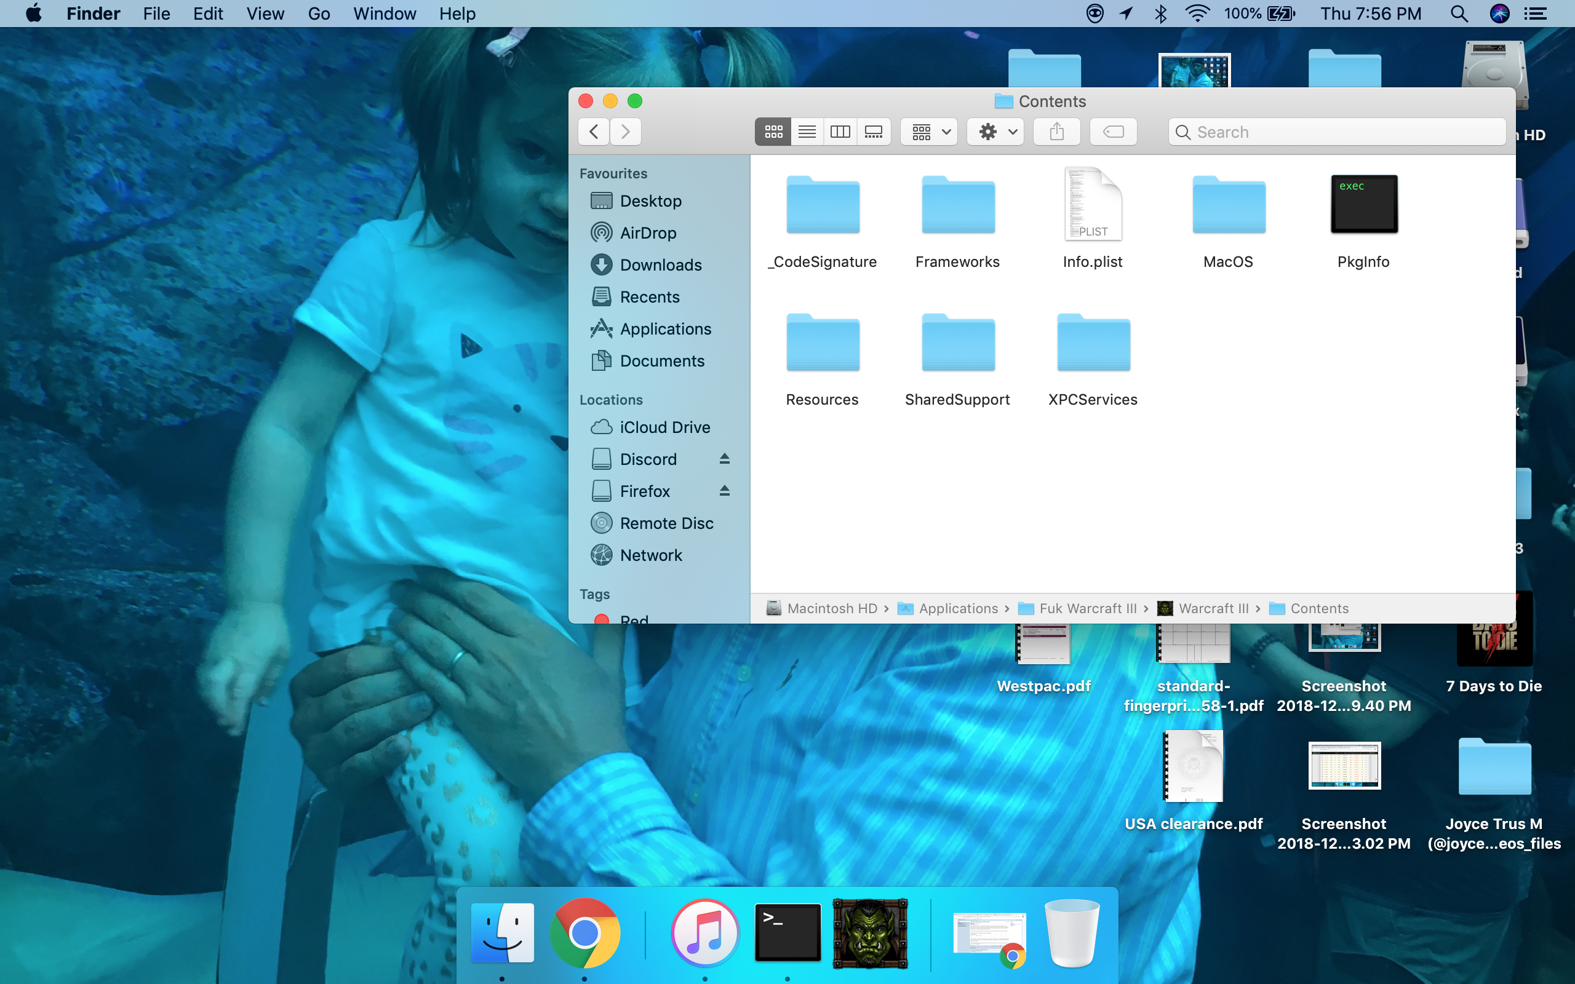Open Notification Center icon
The image size is (1575, 984).
[x=1536, y=14]
